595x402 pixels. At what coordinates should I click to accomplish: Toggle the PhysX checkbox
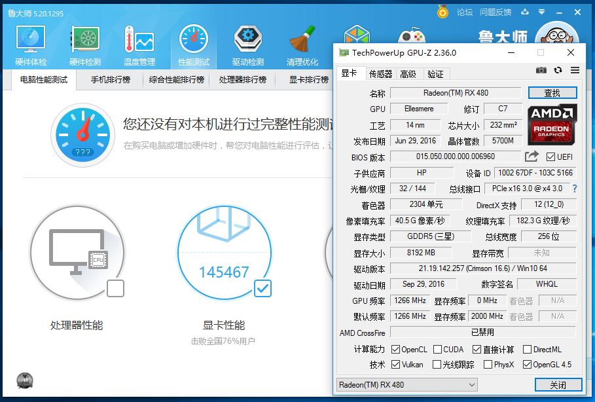pos(488,365)
